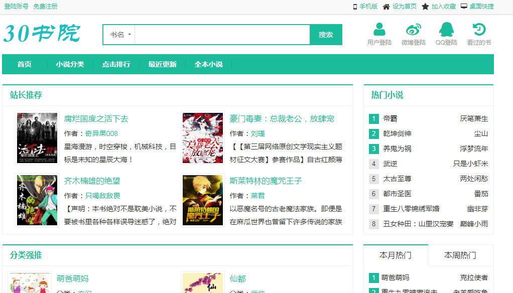Open 萌爸萌妈 in 分类强推 section

point(73,278)
